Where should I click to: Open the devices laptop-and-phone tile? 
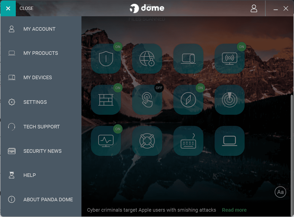click(x=188, y=59)
